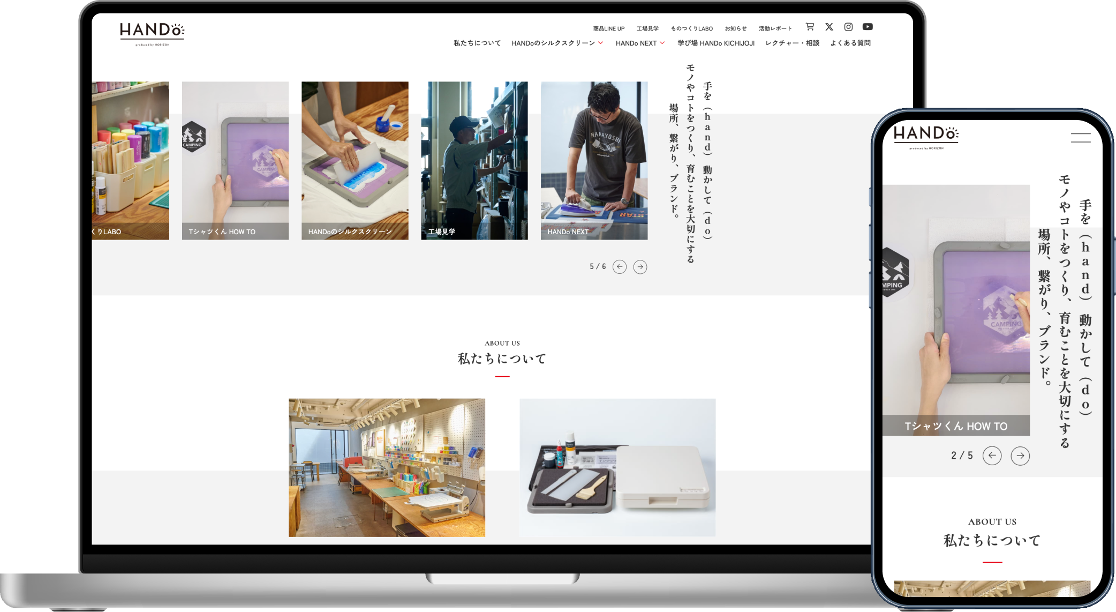The height and width of the screenshot is (612, 1116).
Task: Open the X (Twitter) social icon
Action: [x=829, y=27]
